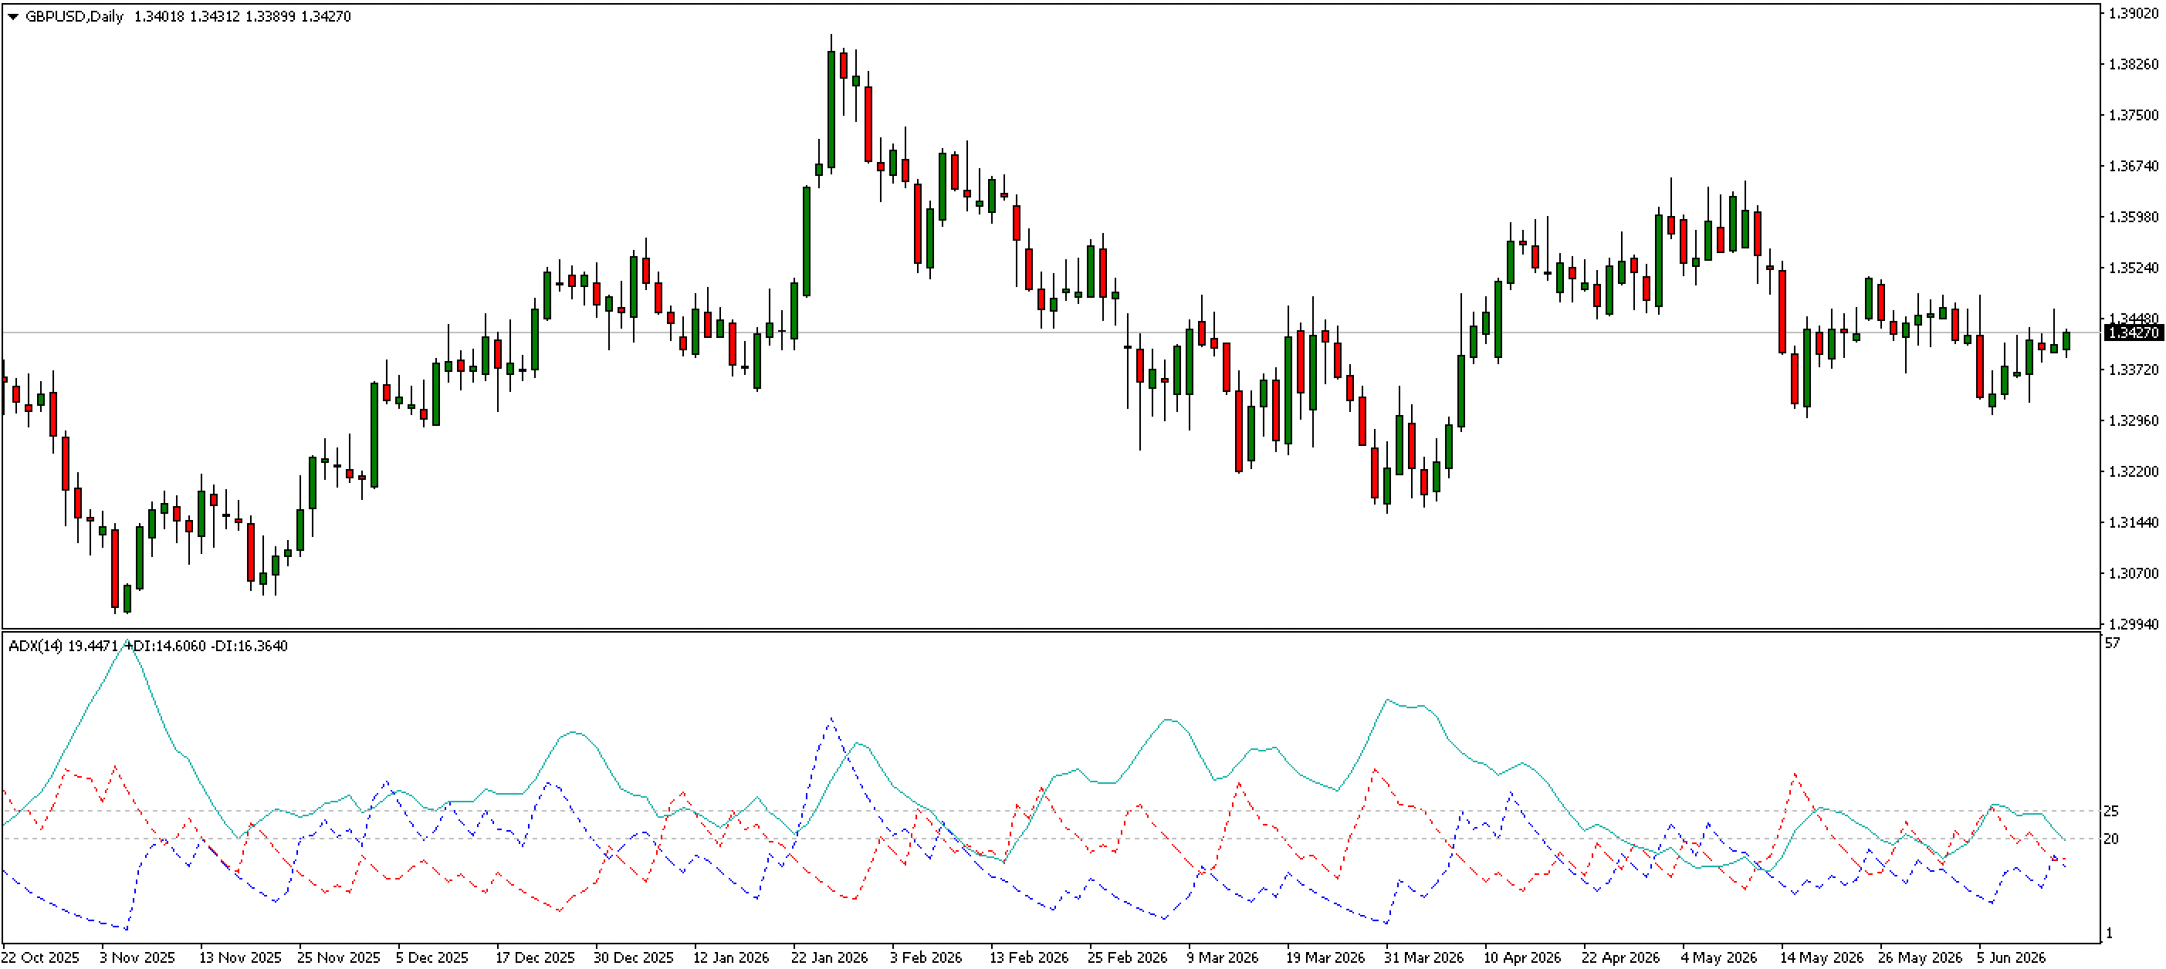This screenshot has width=2166, height=969.
Task: Click the 13 Nov 2025 date label
Action: coord(241,958)
